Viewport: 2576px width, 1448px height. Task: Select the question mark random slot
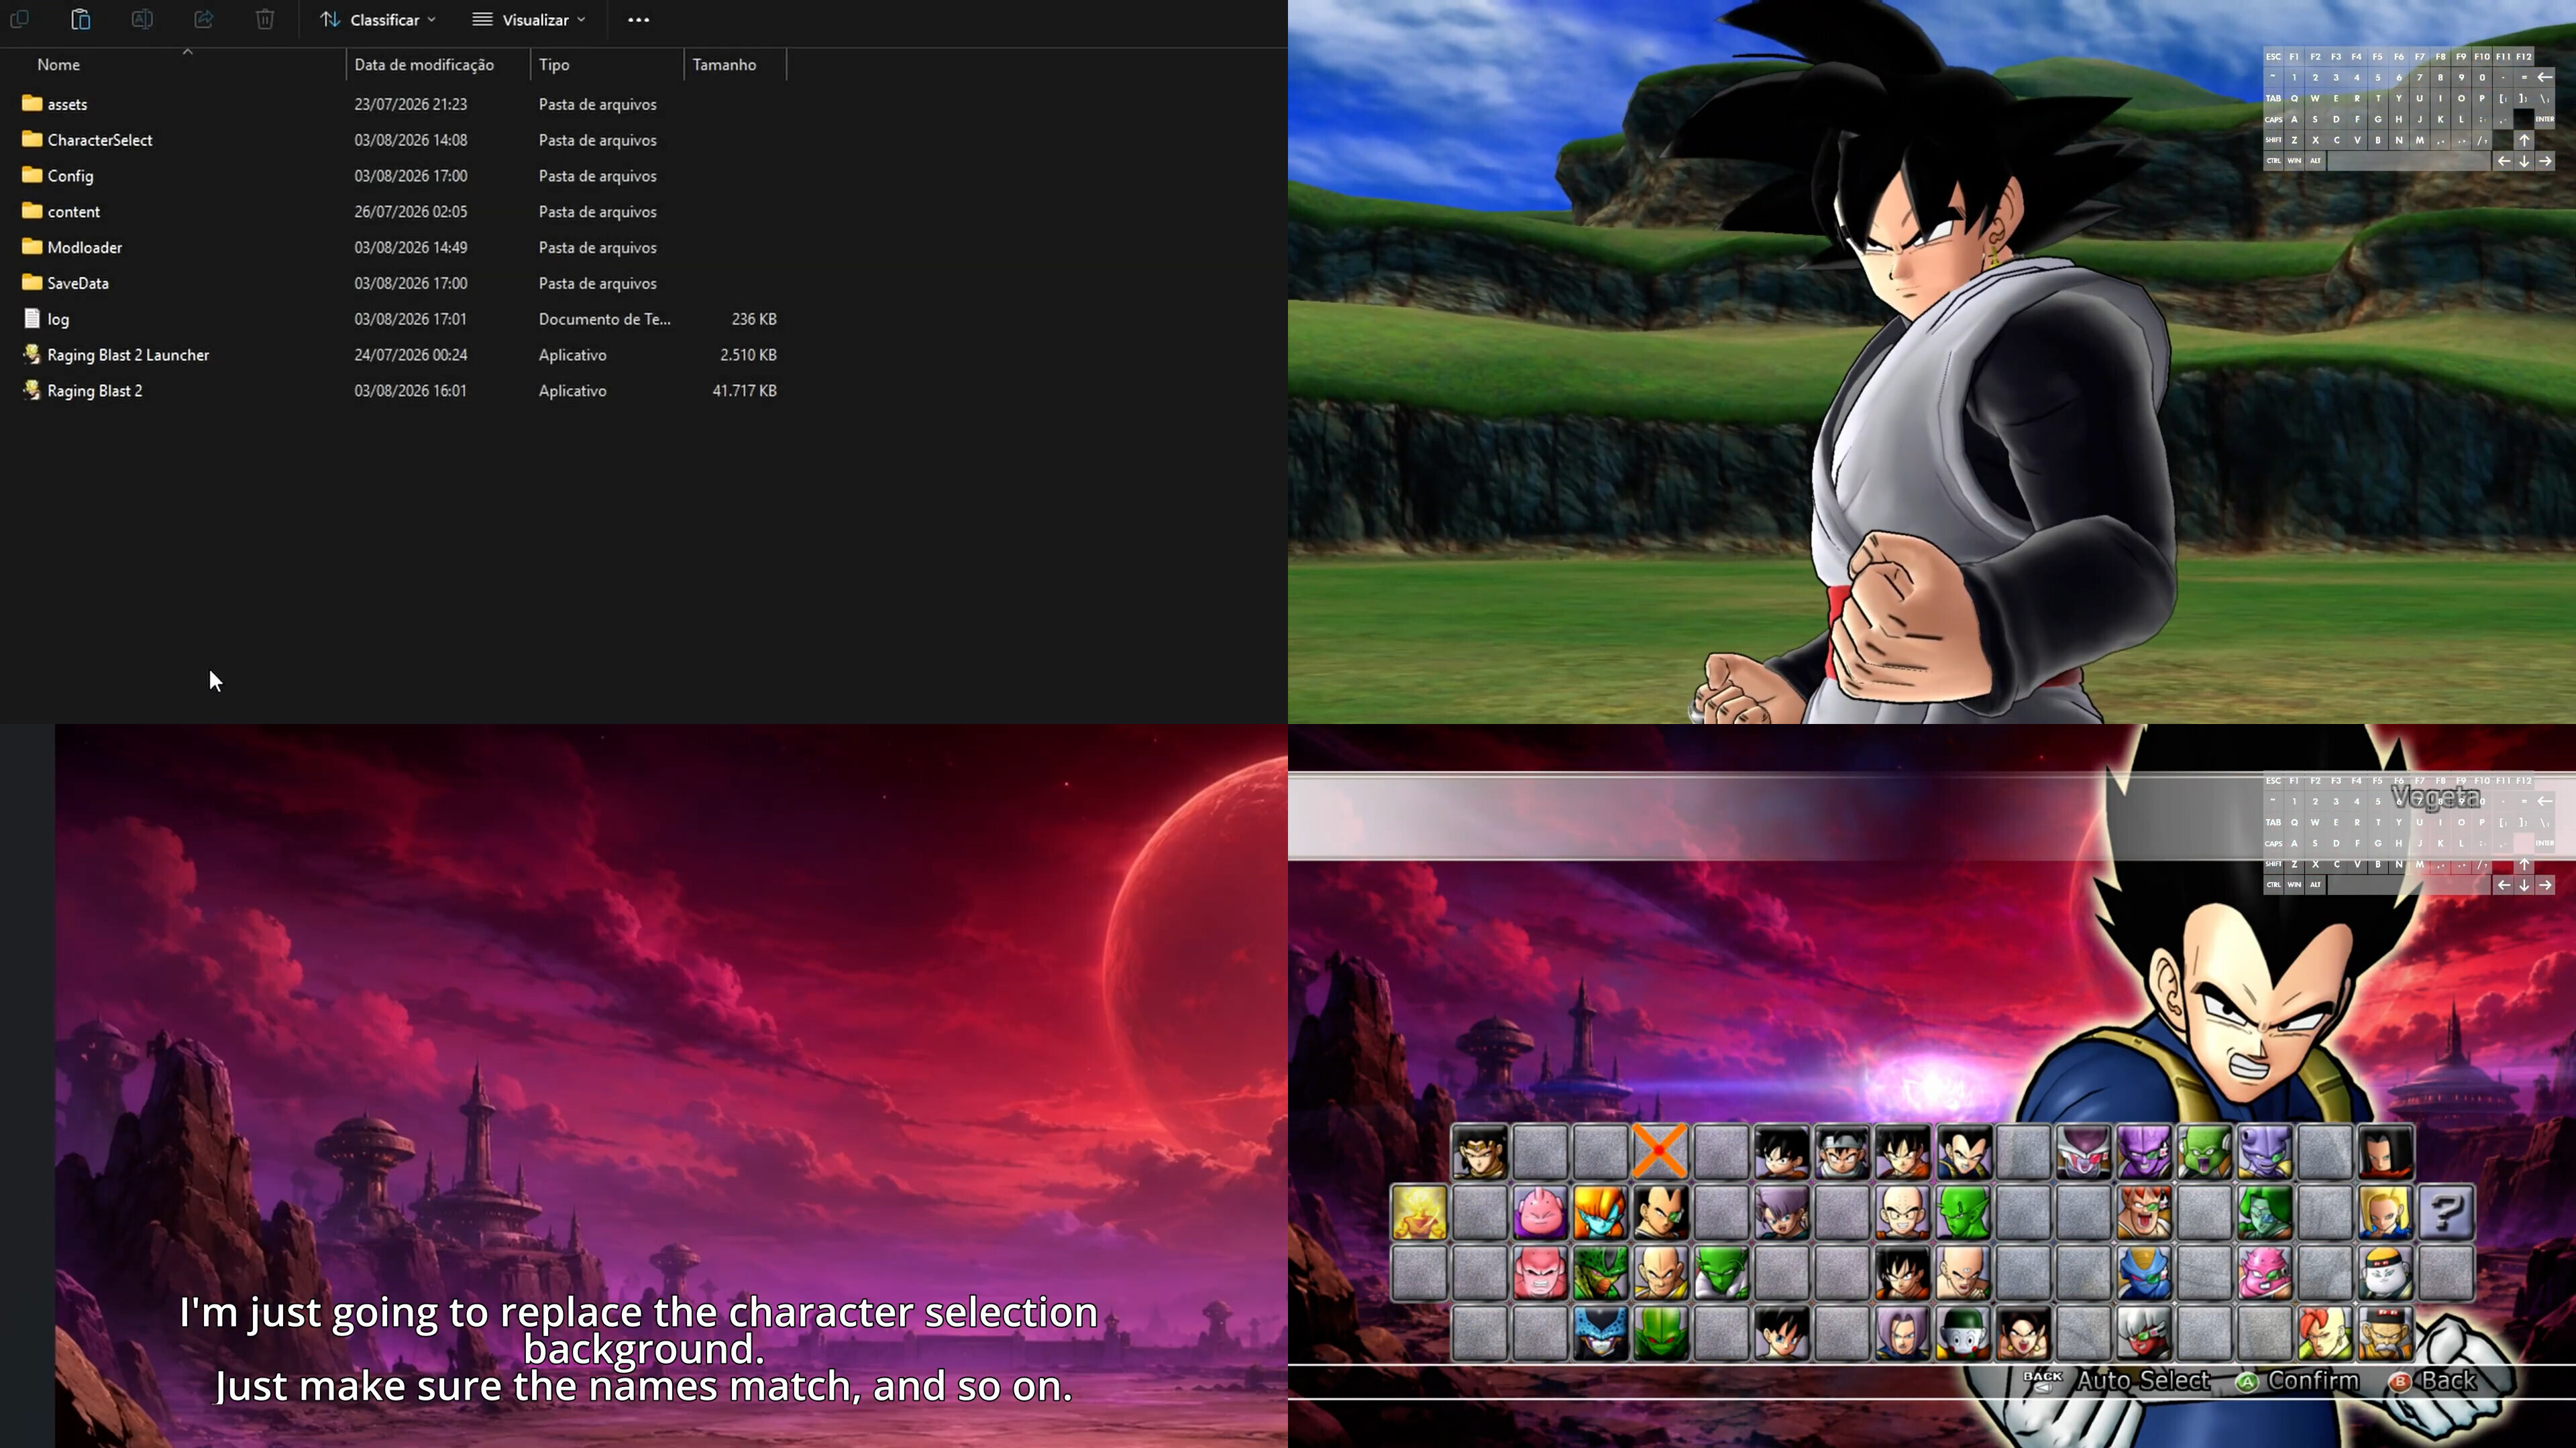(x=2446, y=1212)
